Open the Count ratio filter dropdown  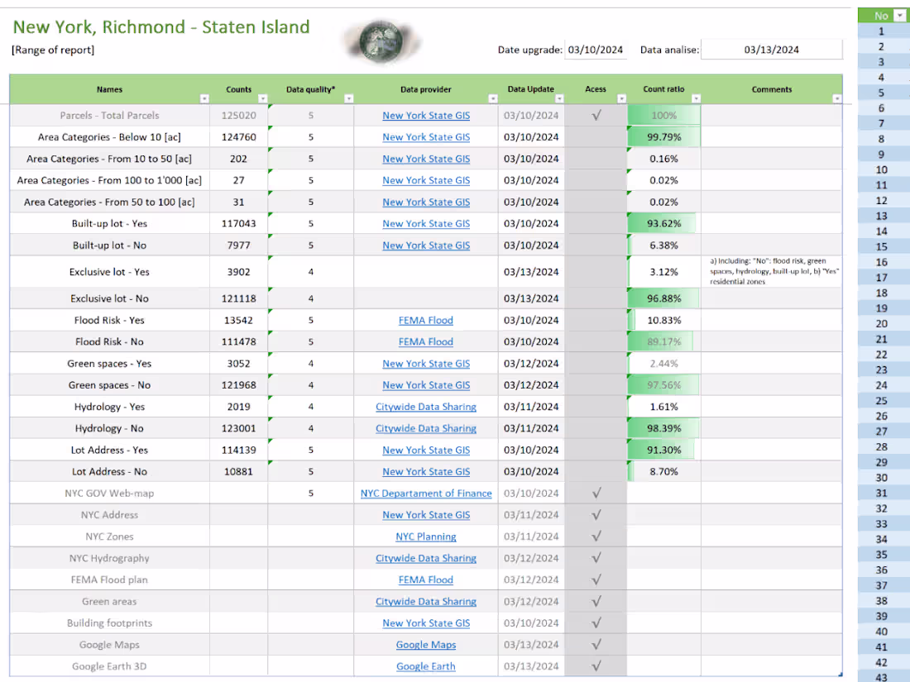tap(696, 98)
